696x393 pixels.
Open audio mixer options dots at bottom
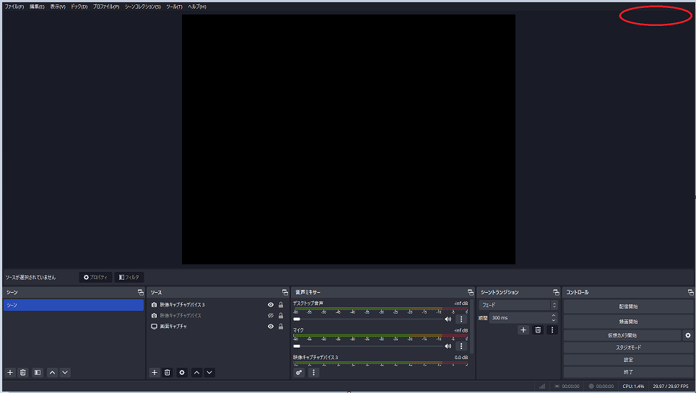[313, 373]
